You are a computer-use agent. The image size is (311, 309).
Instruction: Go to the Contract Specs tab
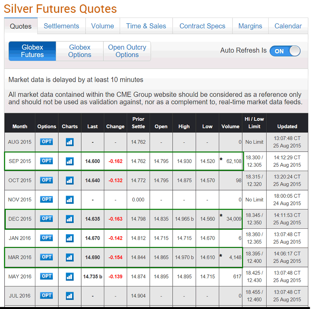(202, 26)
